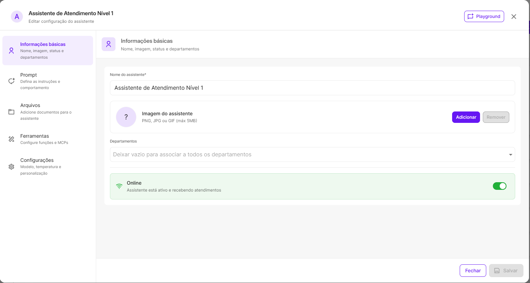Click the purple 'A' assistant avatar
Screen dimensions: 530x283
coord(17,17)
